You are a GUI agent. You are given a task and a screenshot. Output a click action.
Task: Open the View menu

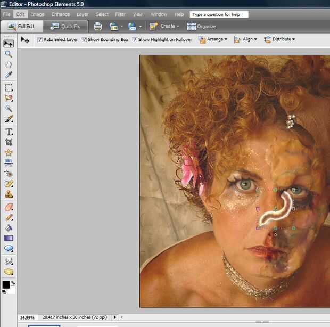[138, 14]
